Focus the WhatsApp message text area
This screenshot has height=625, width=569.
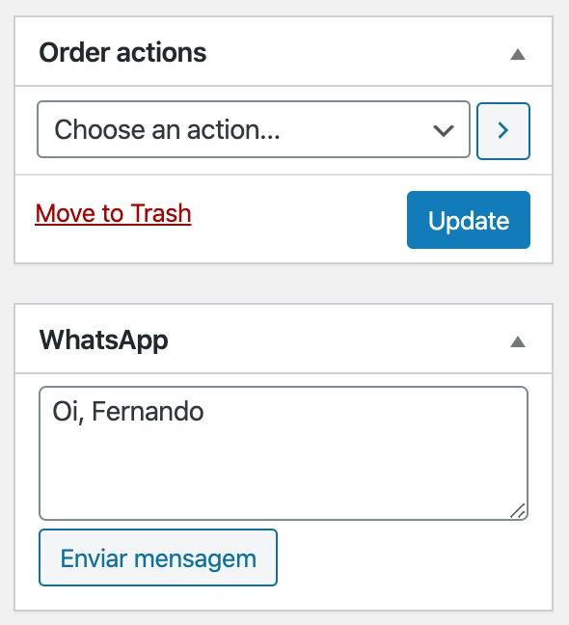pyautogui.click(x=284, y=453)
